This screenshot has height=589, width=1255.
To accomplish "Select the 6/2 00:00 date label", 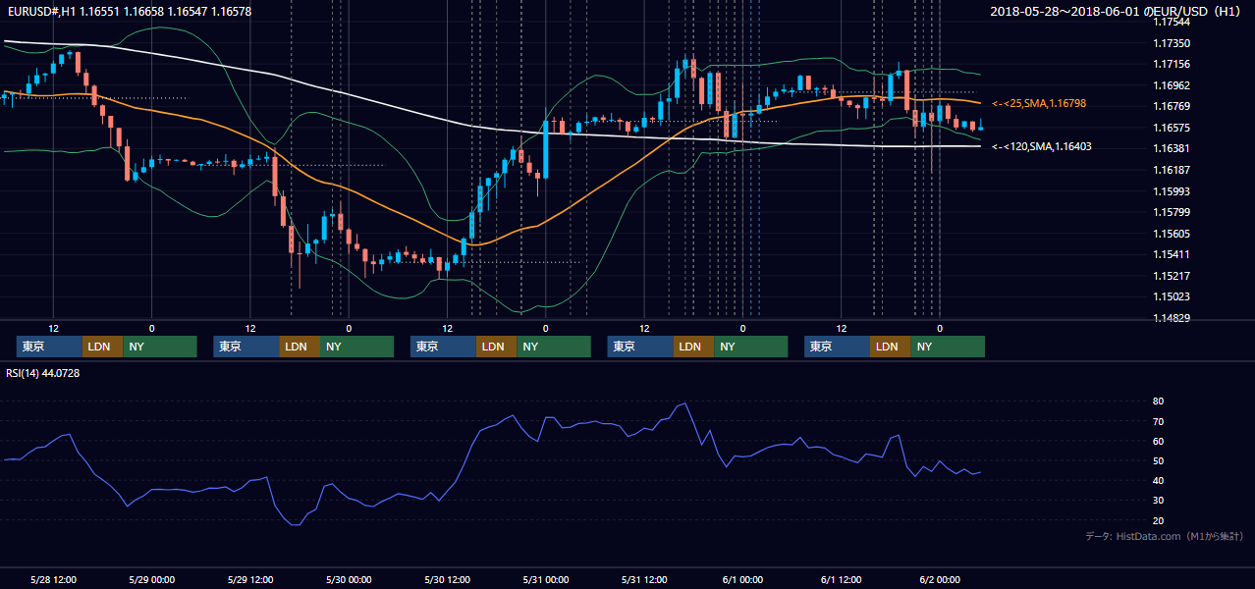I will pos(940,579).
